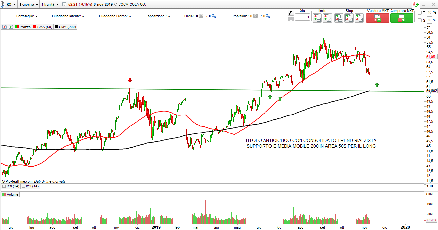Viewport: 438px width, 230px height.
Task: Click the second Limite order icon with diagonal
Action: pyautogui.click(x=327, y=18)
